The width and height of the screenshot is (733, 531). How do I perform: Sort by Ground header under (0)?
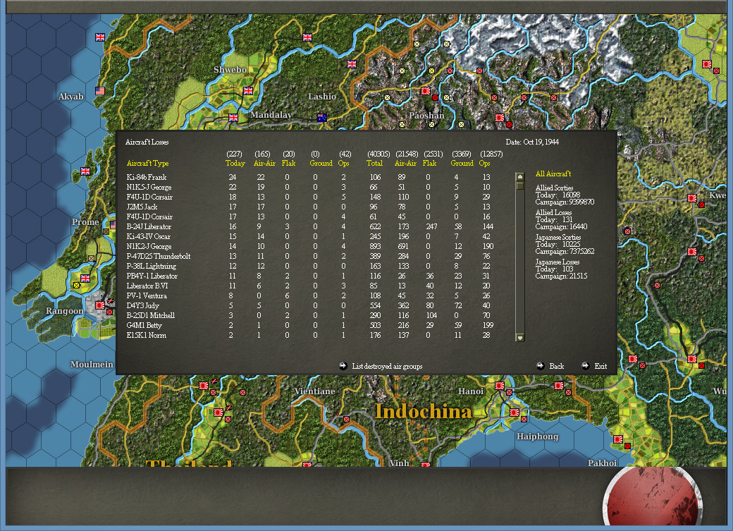point(321,164)
